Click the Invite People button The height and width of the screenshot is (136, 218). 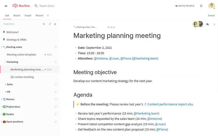(x=185, y=6)
